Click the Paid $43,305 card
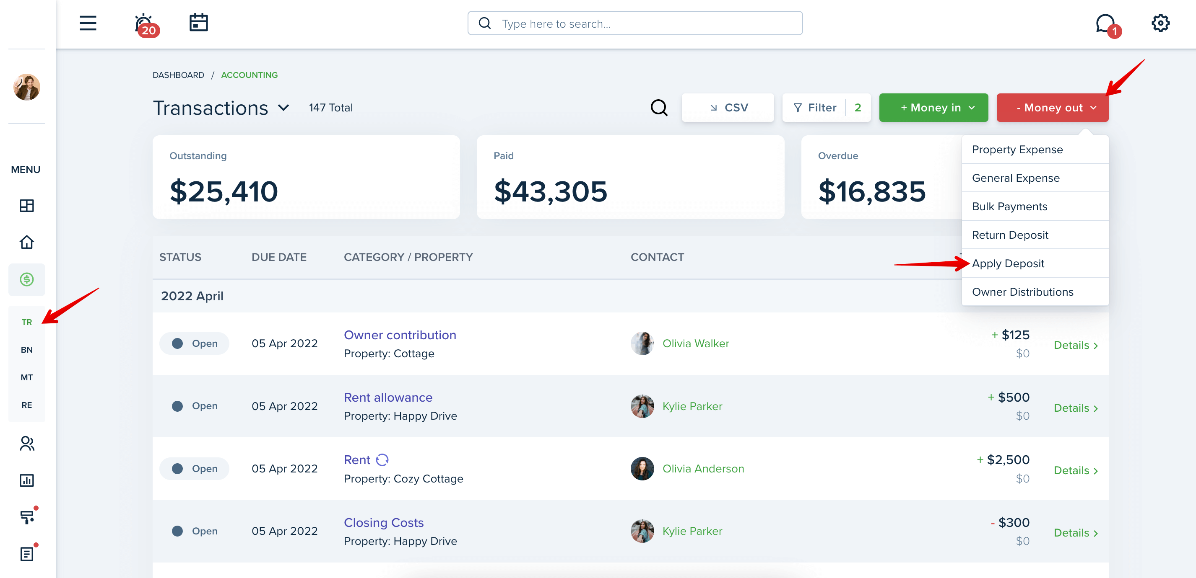The width and height of the screenshot is (1196, 578). point(630,177)
